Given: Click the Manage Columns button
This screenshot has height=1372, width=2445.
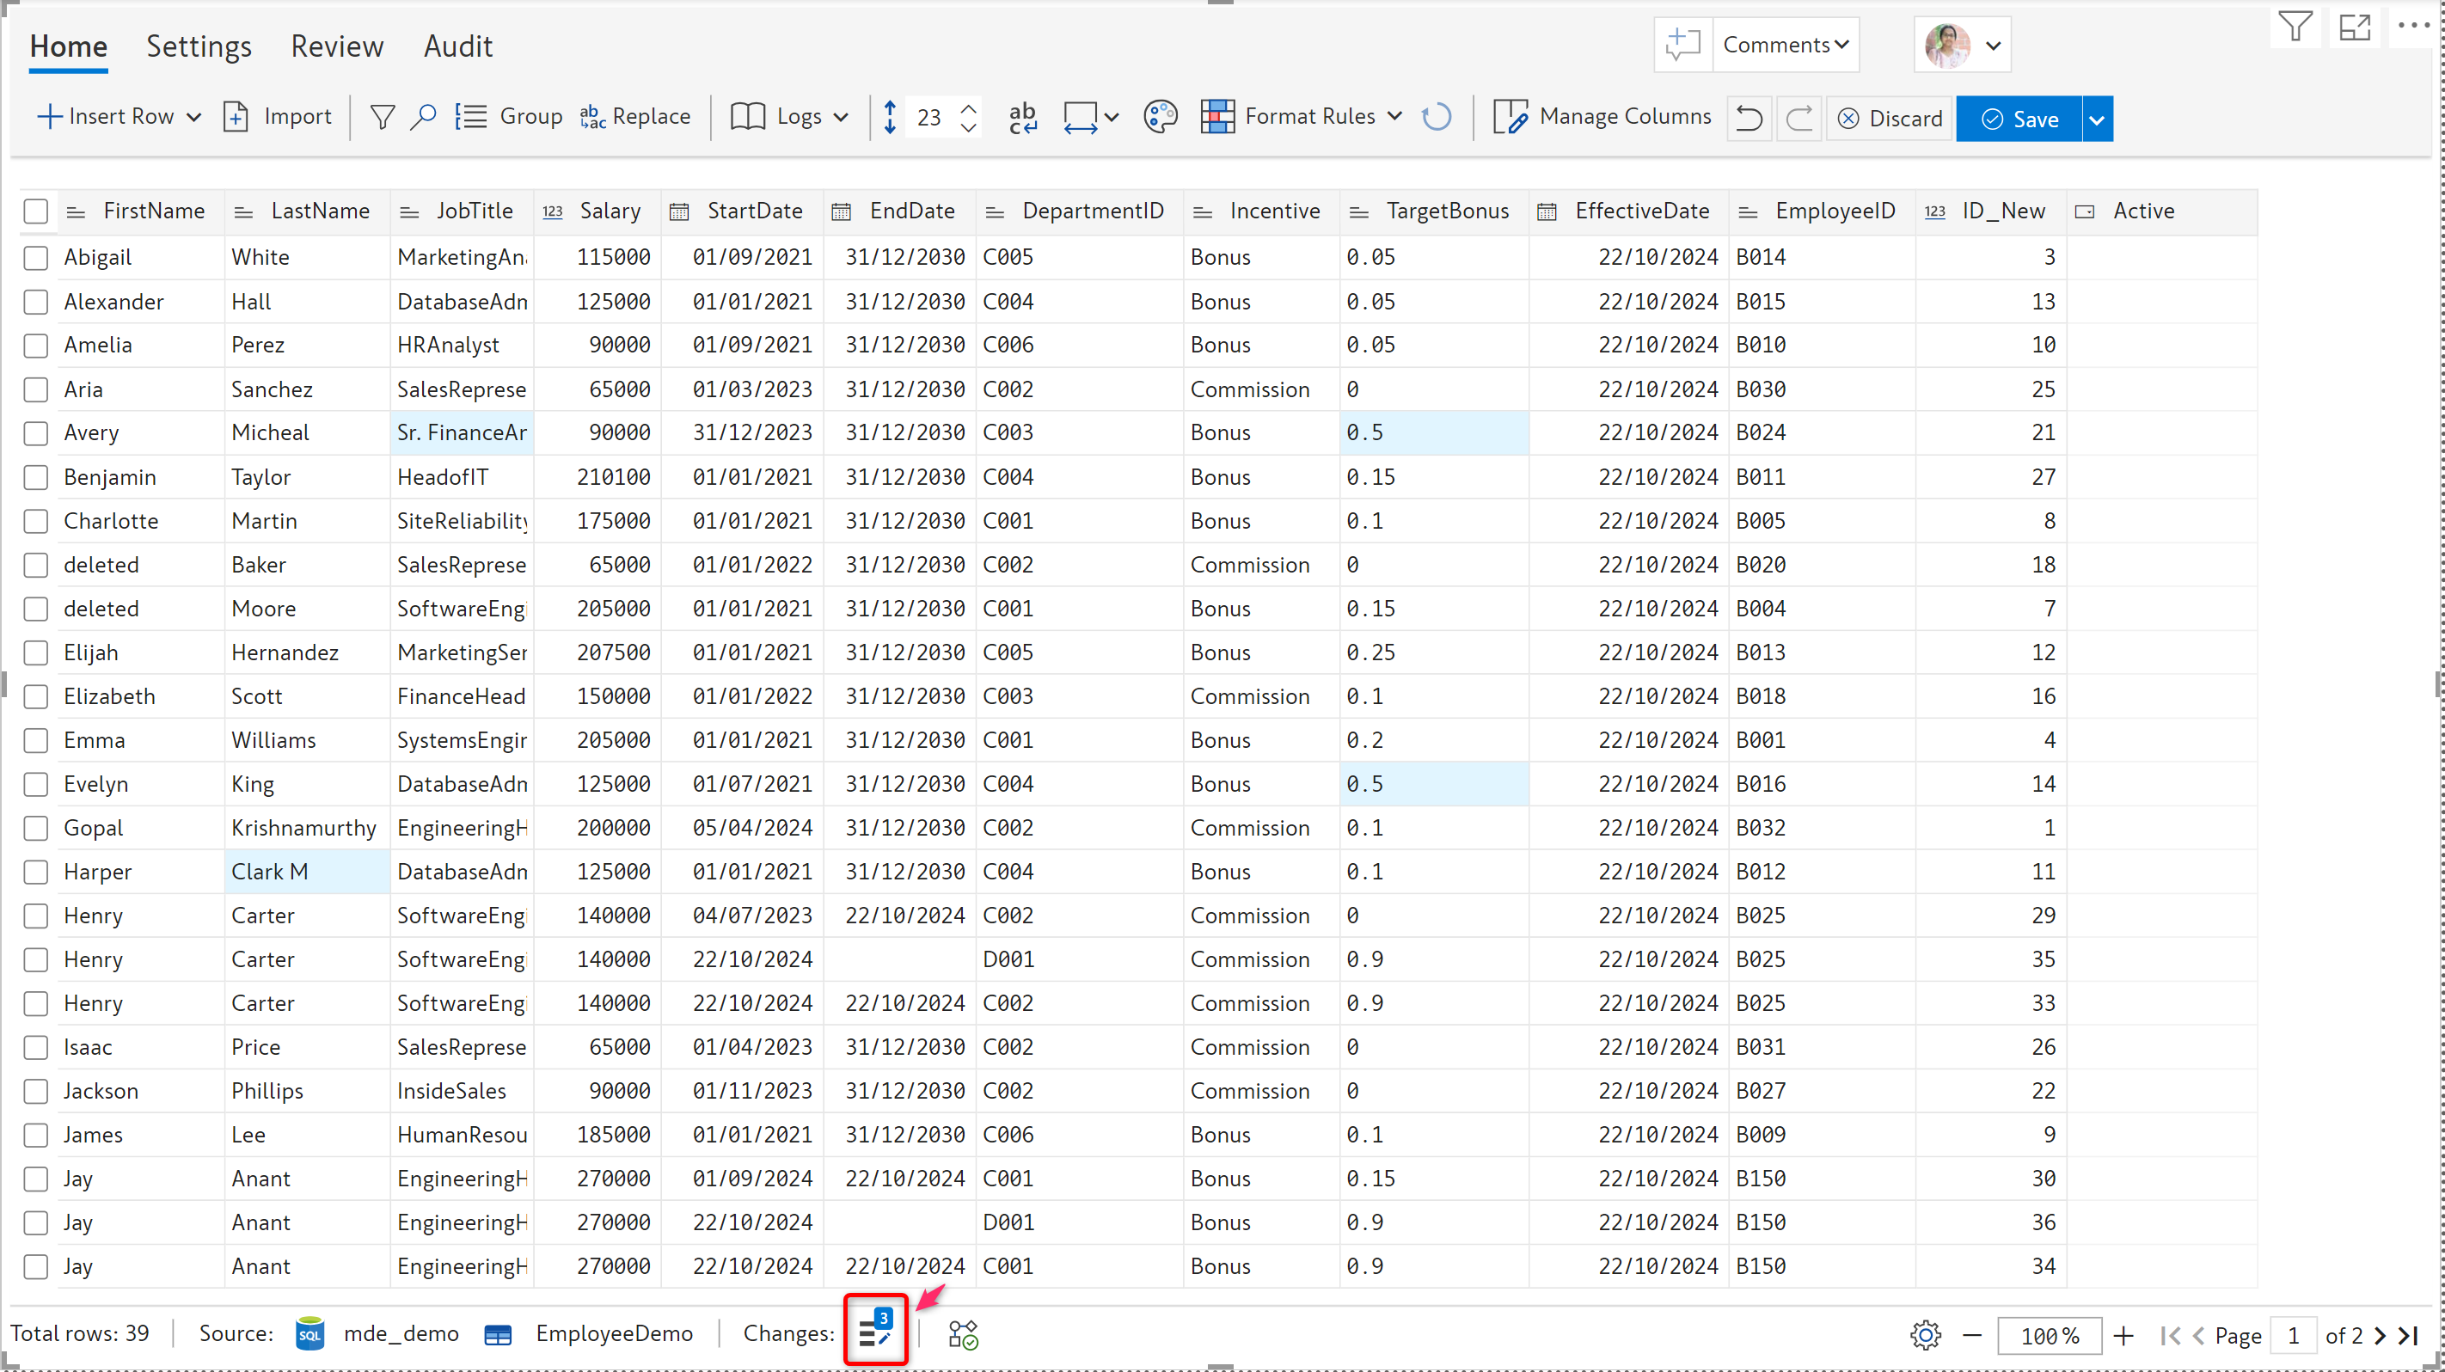Looking at the screenshot, I should (1602, 117).
